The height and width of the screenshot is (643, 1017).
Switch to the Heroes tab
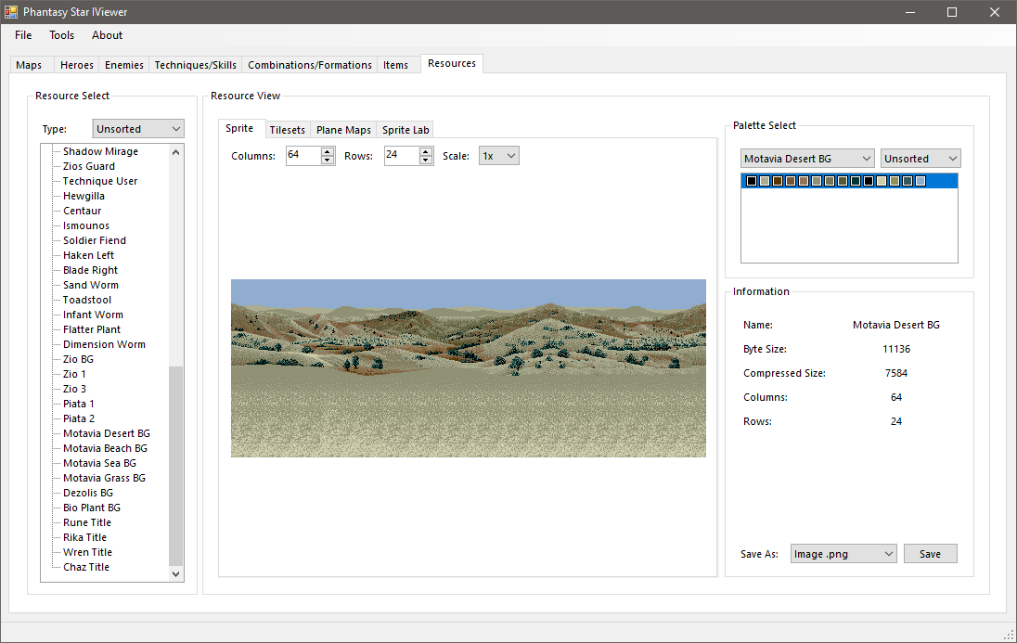click(76, 65)
